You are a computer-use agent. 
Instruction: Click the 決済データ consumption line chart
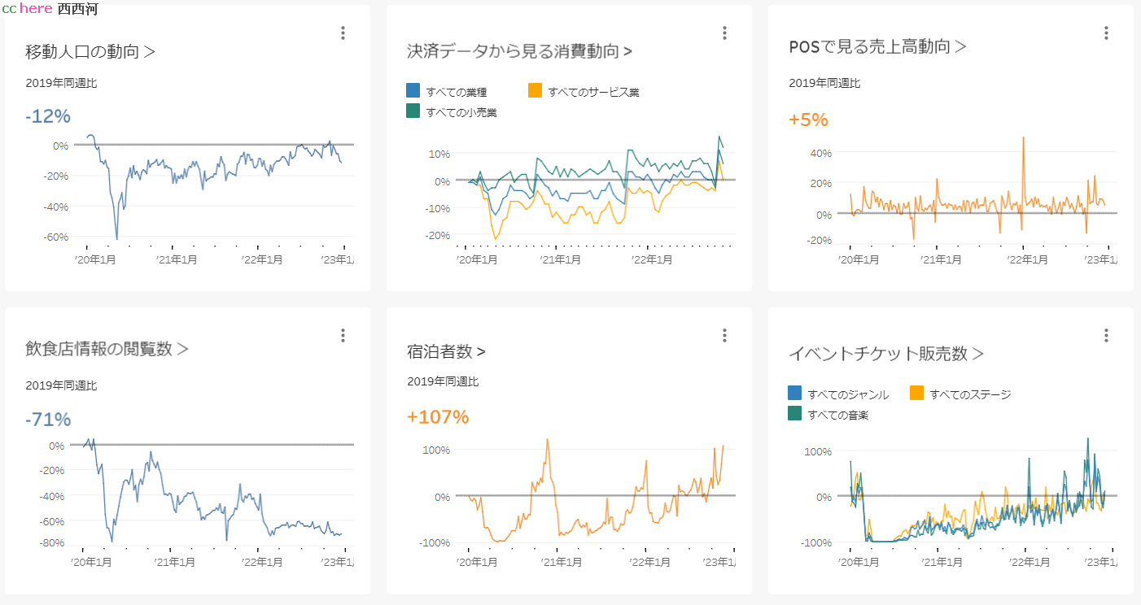[596, 189]
